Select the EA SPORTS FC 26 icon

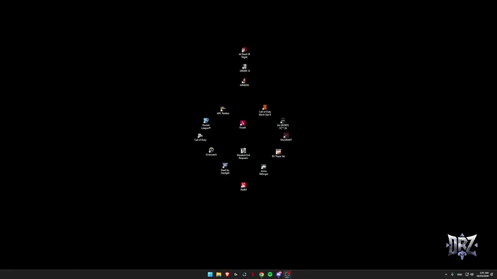283,124
